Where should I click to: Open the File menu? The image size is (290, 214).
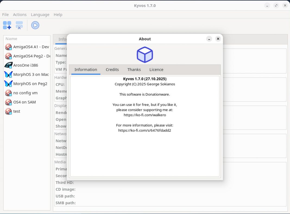coord(5,14)
